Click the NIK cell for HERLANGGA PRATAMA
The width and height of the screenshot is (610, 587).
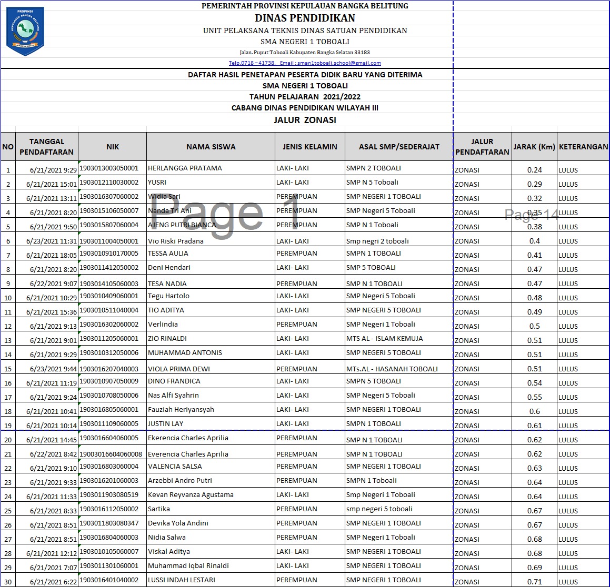coord(113,168)
